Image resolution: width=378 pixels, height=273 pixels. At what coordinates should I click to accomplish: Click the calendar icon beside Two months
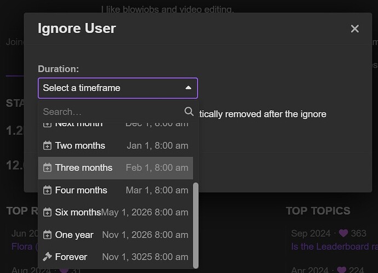pos(47,146)
